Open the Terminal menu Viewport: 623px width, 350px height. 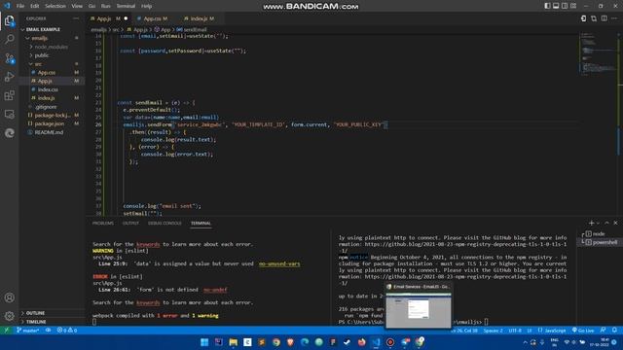click(x=126, y=6)
